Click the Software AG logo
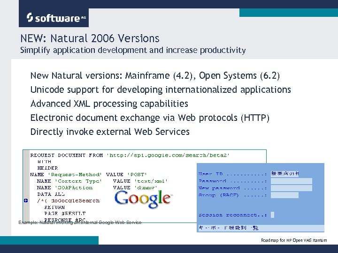This screenshot has height=253, width=338. (x=56, y=18)
